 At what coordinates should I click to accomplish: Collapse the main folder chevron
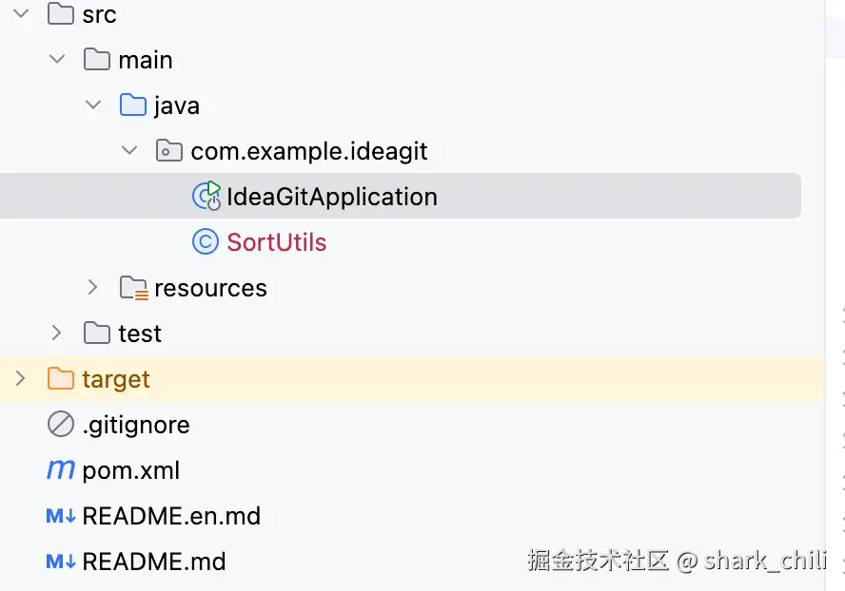(x=57, y=60)
